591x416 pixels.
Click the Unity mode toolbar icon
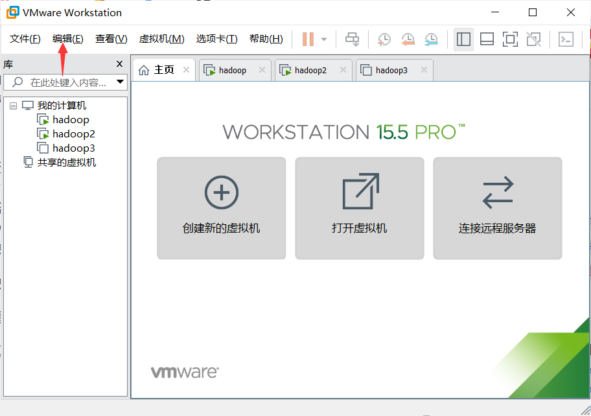coord(534,39)
